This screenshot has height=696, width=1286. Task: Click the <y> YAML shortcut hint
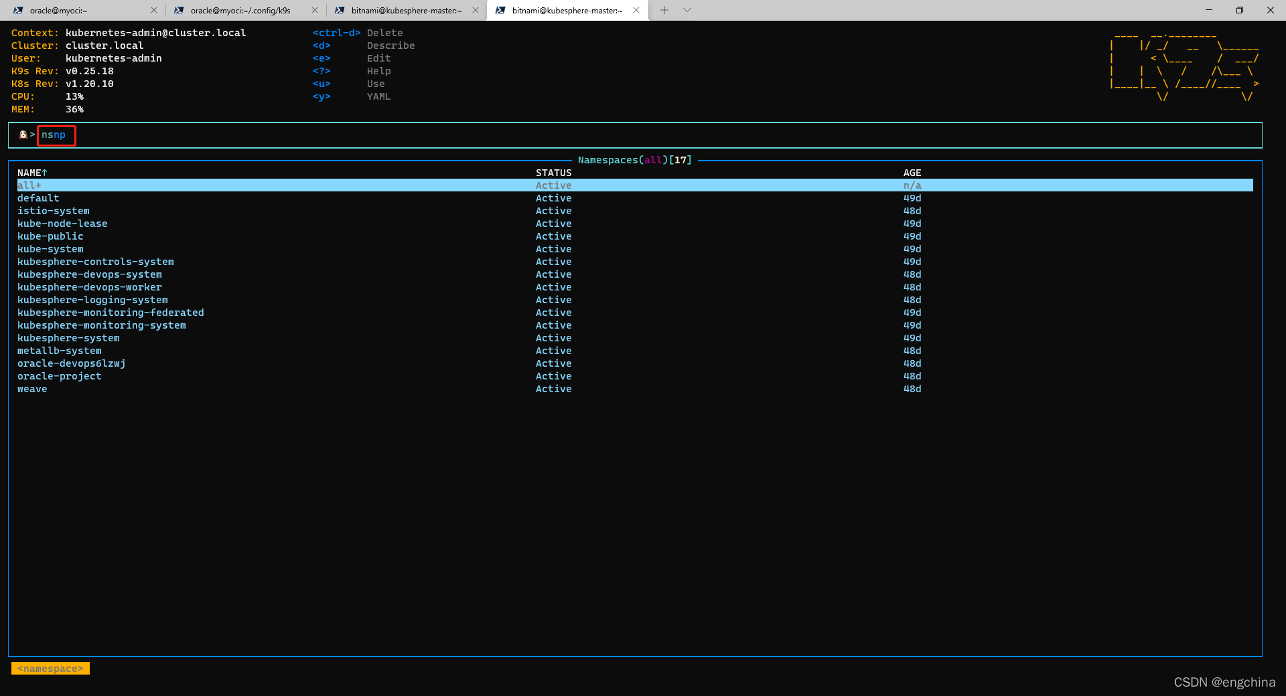tap(352, 96)
